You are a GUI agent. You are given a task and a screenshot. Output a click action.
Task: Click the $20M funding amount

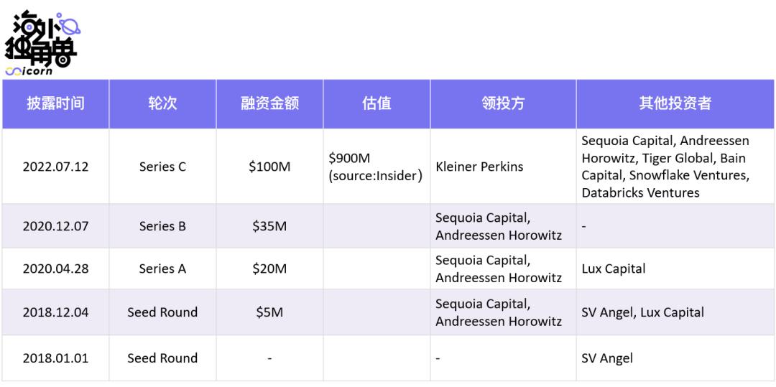point(269,269)
